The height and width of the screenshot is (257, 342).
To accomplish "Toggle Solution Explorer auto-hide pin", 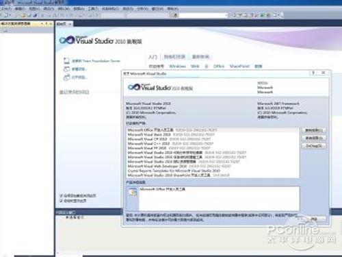I will pos(47,23).
